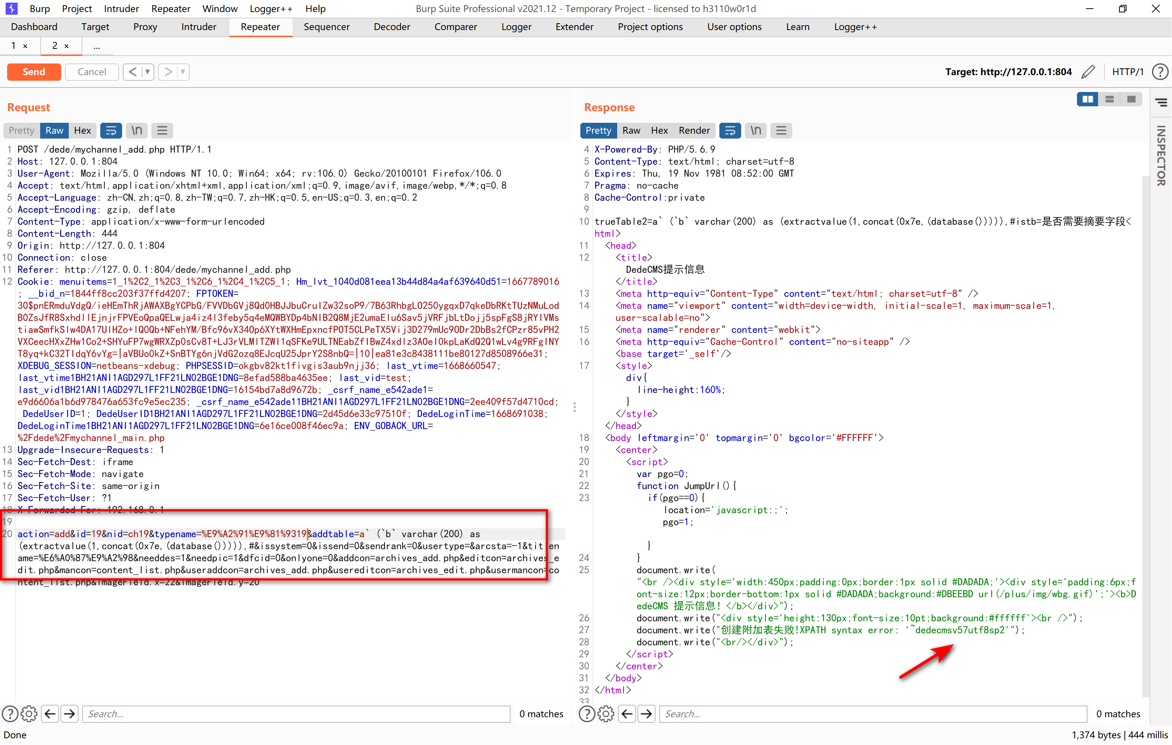
Task: Expand history forward dropdown arrow
Action: pos(183,72)
